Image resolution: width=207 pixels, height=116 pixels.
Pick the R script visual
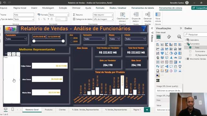(180, 62)
